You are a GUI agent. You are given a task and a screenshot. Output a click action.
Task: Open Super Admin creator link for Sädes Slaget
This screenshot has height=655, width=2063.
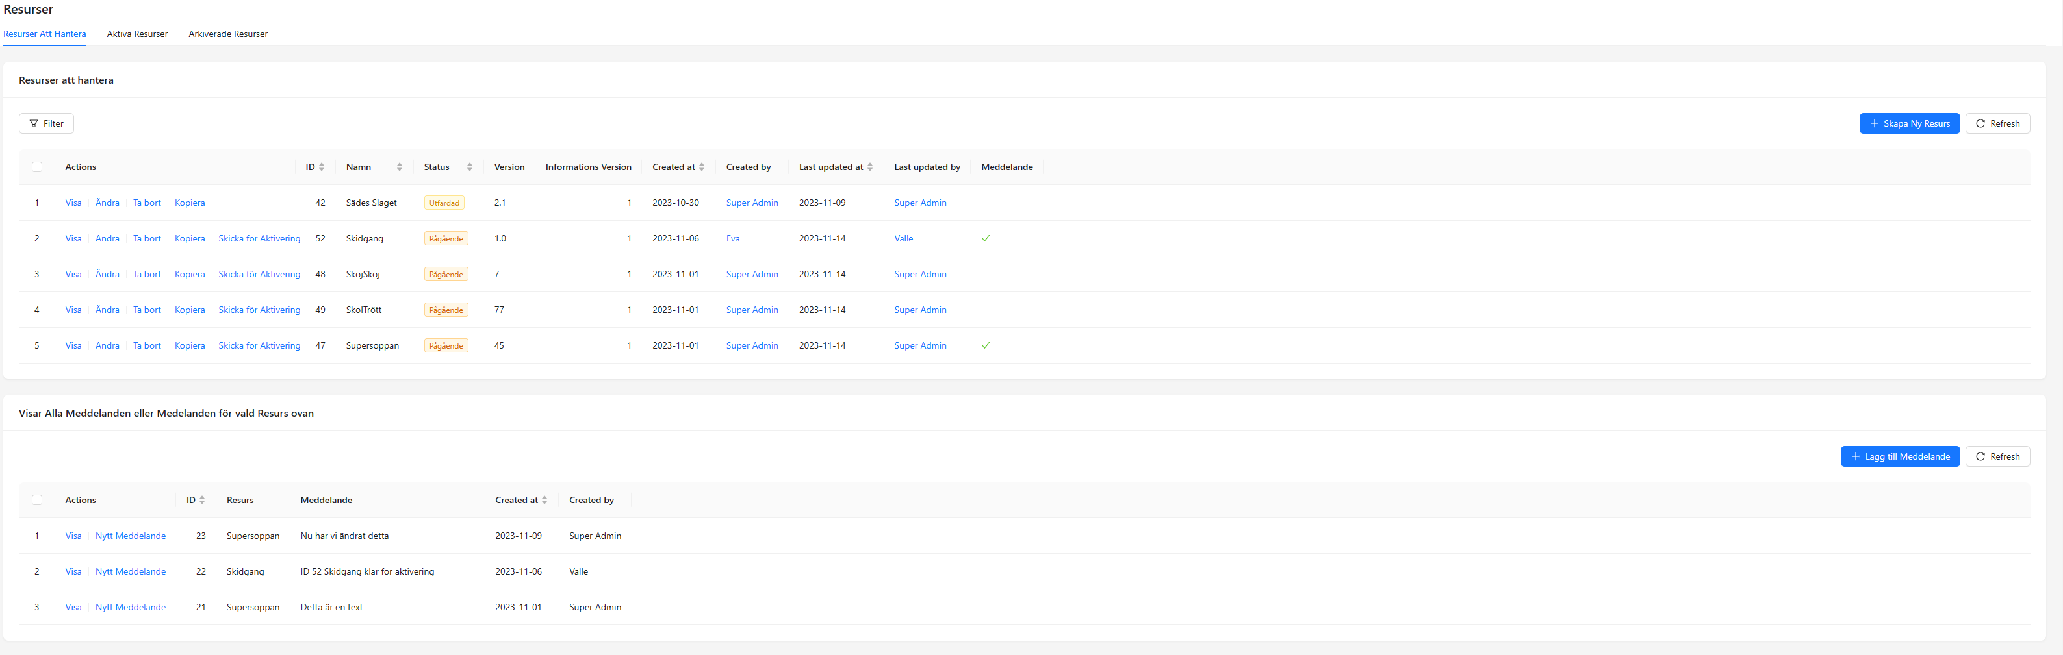click(752, 203)
